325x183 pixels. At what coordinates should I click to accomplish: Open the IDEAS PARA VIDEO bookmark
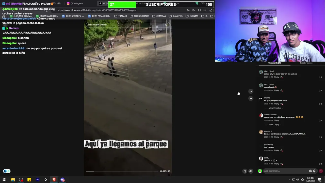99,16
